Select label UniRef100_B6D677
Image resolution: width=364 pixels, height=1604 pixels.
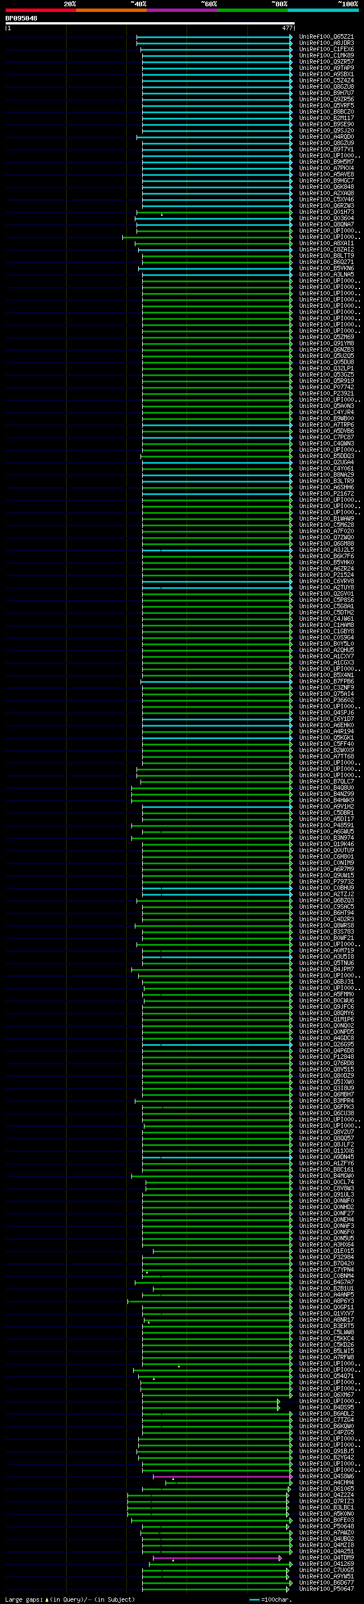tap(326, 1583)
